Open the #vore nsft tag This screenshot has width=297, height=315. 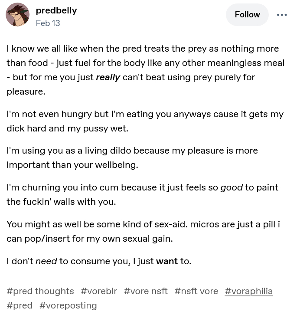tap(146, 291)
